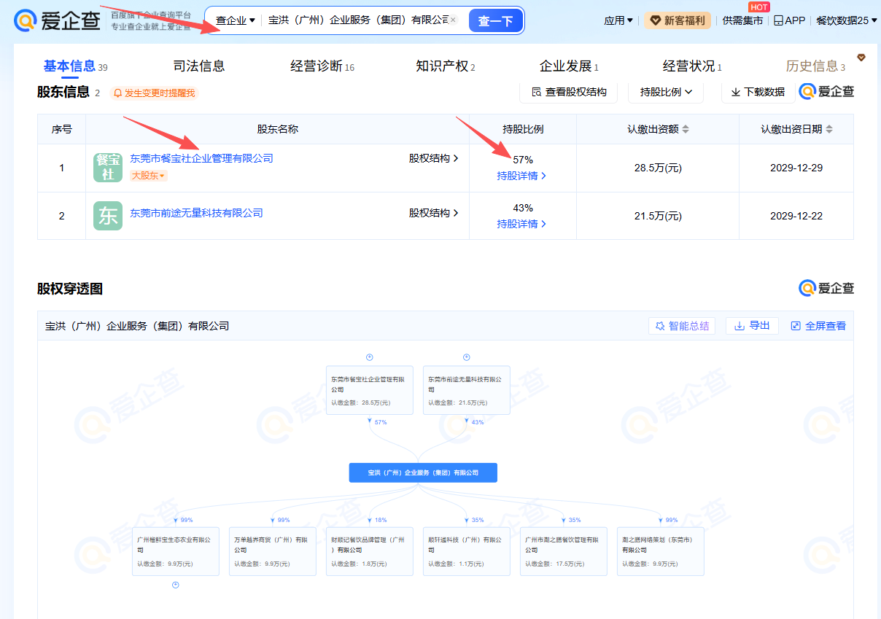
Task: Click the VIP diamond icon beside 历史信息
Action: (861, 58)
